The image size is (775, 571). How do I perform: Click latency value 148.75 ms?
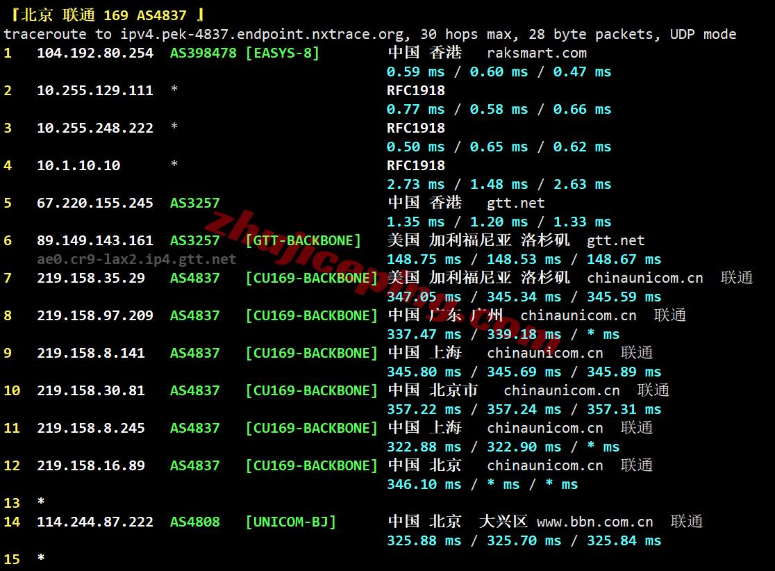[424, 260]
